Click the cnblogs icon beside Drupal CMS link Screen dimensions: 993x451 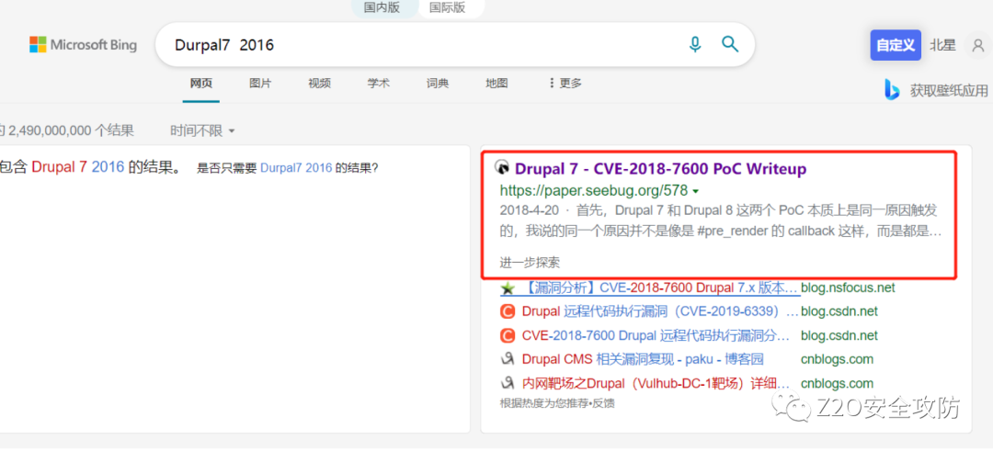[508, 359]
